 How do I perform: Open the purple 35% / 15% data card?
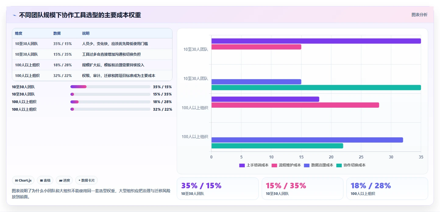218,189
